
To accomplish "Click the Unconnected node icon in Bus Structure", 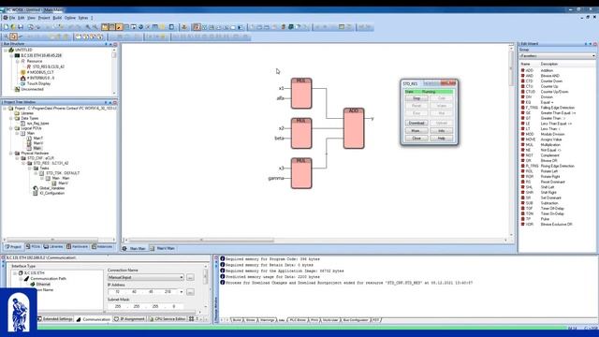I will point(17,89).
